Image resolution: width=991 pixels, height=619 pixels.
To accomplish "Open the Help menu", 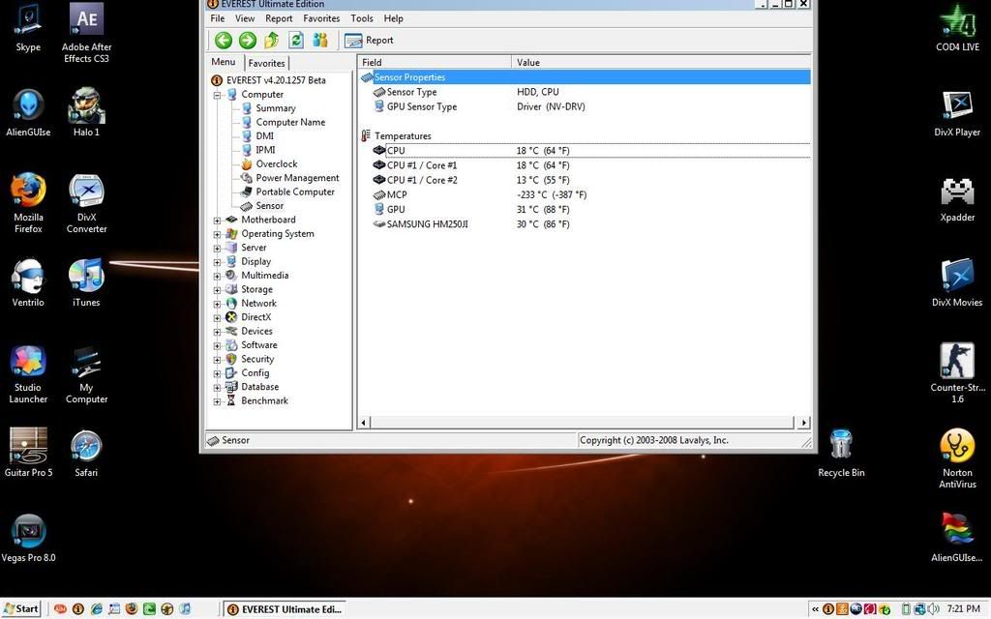I will (393, 18).
